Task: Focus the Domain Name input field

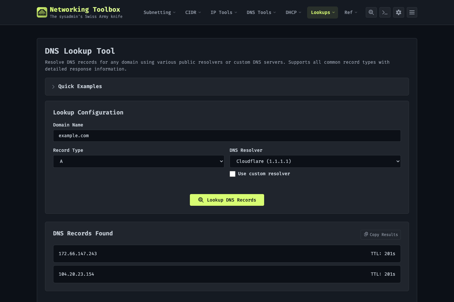Action: (227, 136)
